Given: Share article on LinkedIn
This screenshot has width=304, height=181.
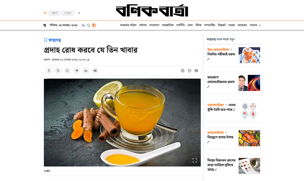Looking at the screenshot, I should click(86, 71).
